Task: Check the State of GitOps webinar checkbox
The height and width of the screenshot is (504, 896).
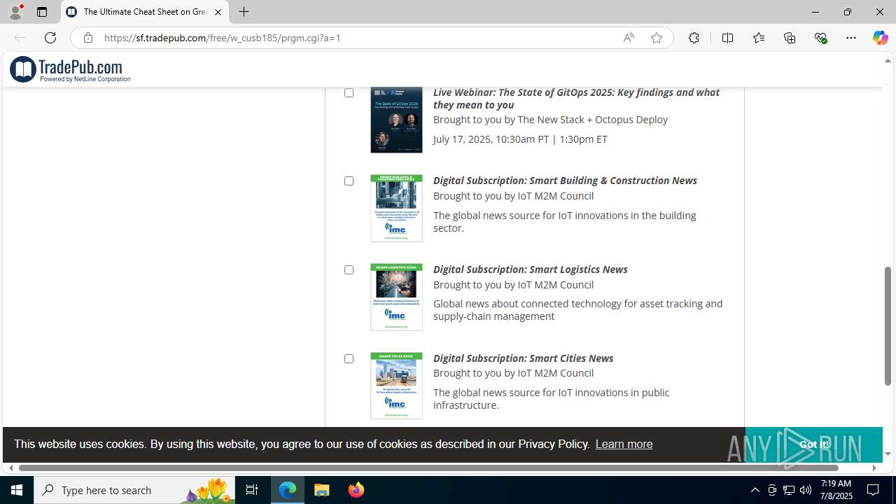Action: 349,92
